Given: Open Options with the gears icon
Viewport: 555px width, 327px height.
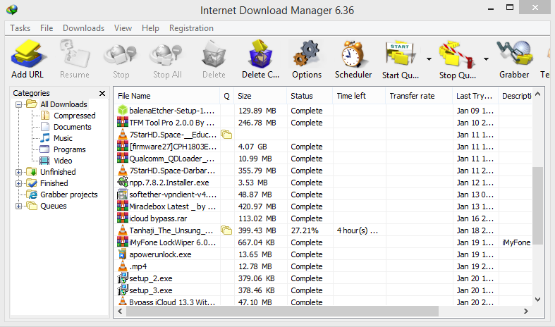Looking at the screenshot, I should [x=307, y=54].
